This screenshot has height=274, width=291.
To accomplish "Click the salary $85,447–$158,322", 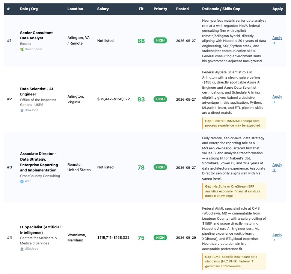I will pyautogui.click(x=113, y=99).
